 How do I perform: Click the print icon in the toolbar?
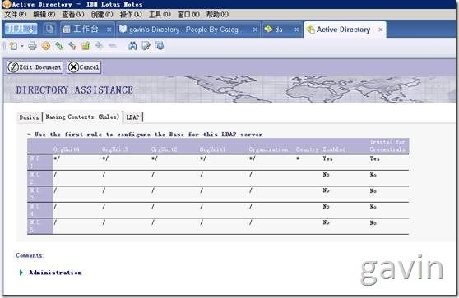(32, 46)
